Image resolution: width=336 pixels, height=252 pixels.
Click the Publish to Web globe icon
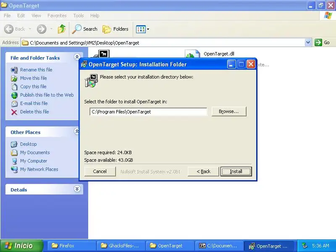(14, 95)
